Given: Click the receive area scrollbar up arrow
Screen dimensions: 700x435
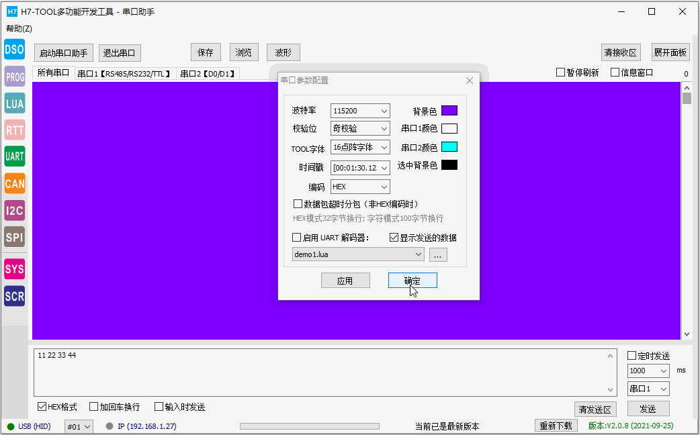Looking at the screenshot, I should 687,87.
